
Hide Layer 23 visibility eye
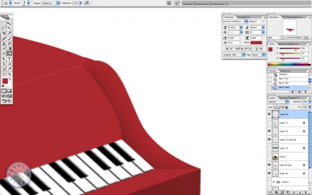coord(269,131)
